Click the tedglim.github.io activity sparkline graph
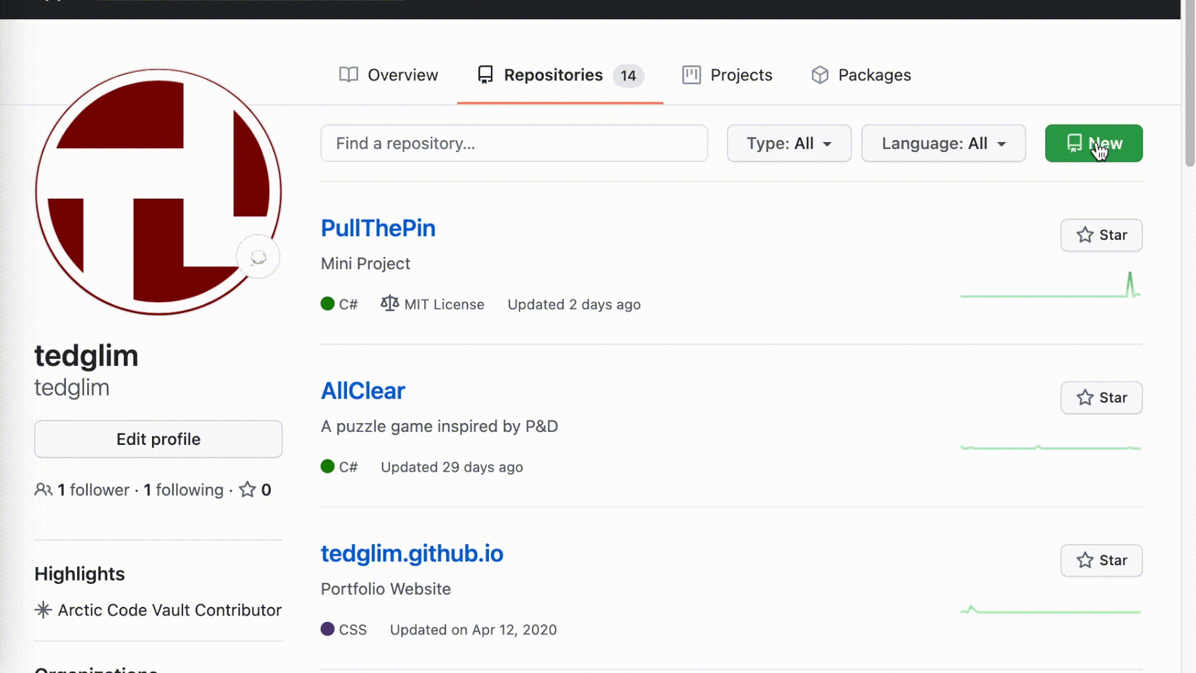This screenshot has height=673, width=1196. pos(1050,610)
